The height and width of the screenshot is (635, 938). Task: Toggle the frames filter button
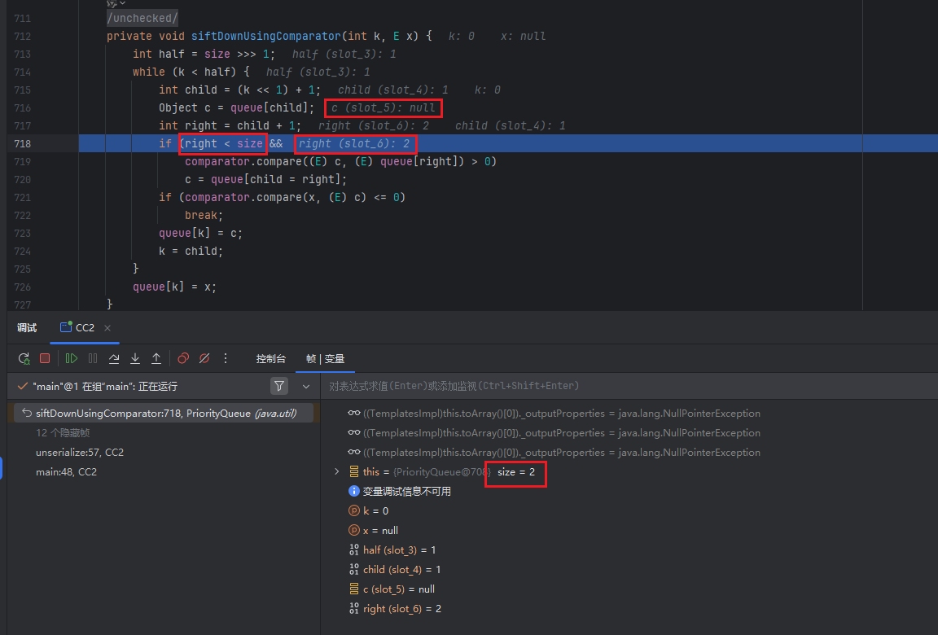point(279,386)
